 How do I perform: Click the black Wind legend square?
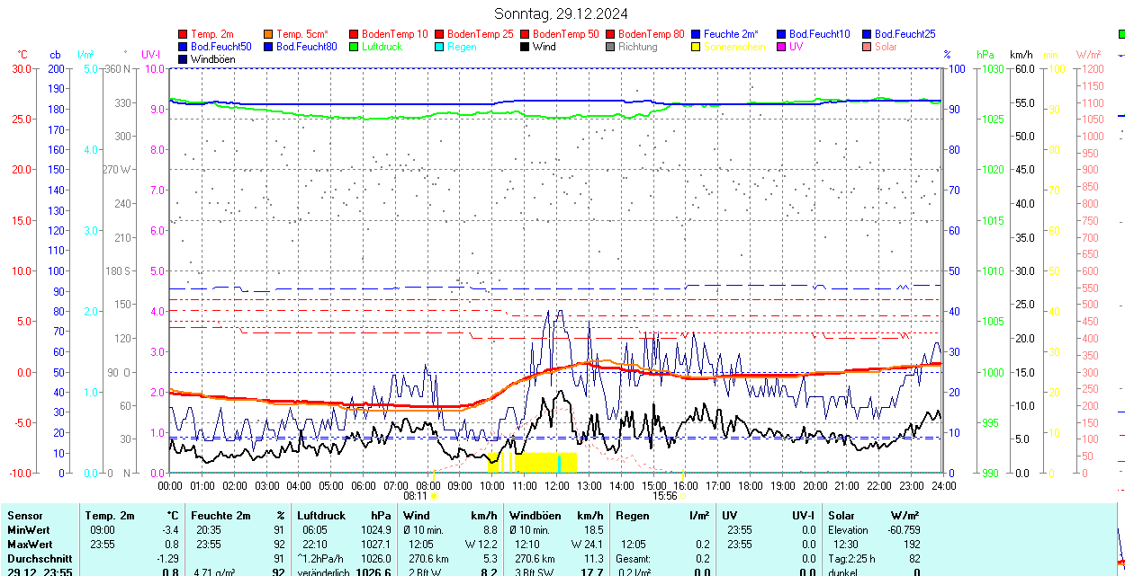(x=525, y=47)
